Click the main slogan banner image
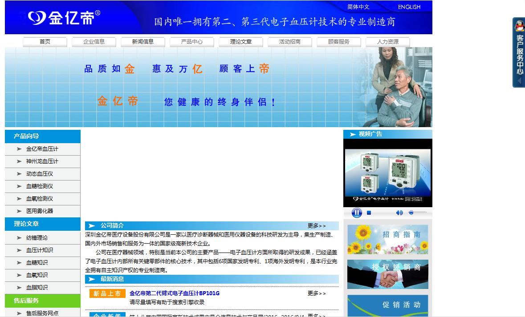The width and height of the screenshot is (525, 317). (219, 87)
